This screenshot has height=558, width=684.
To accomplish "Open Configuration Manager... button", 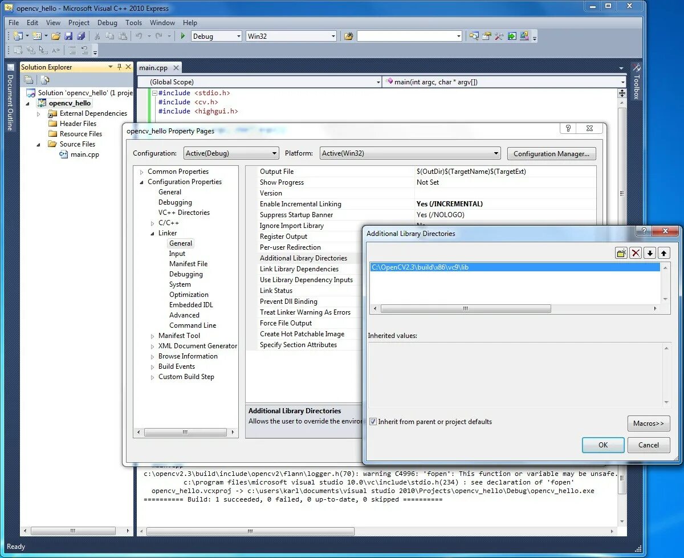I will point(551,154).
